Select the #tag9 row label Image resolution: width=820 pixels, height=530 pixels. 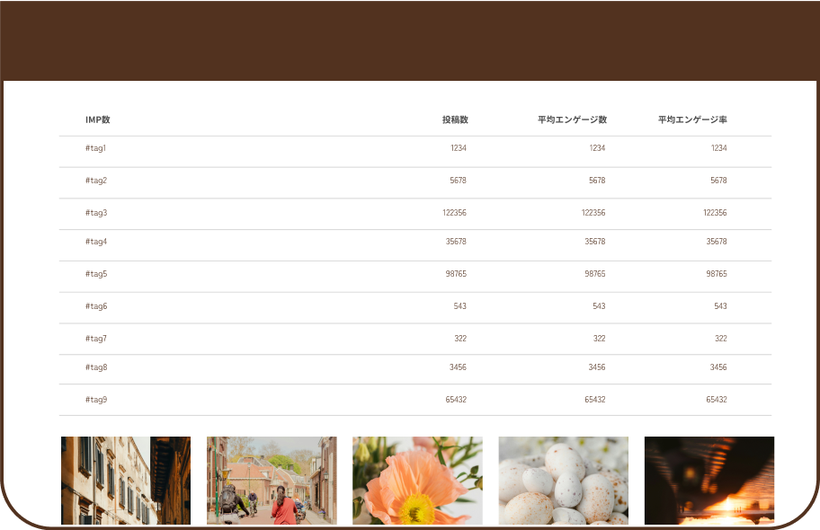tap(96, 400)
